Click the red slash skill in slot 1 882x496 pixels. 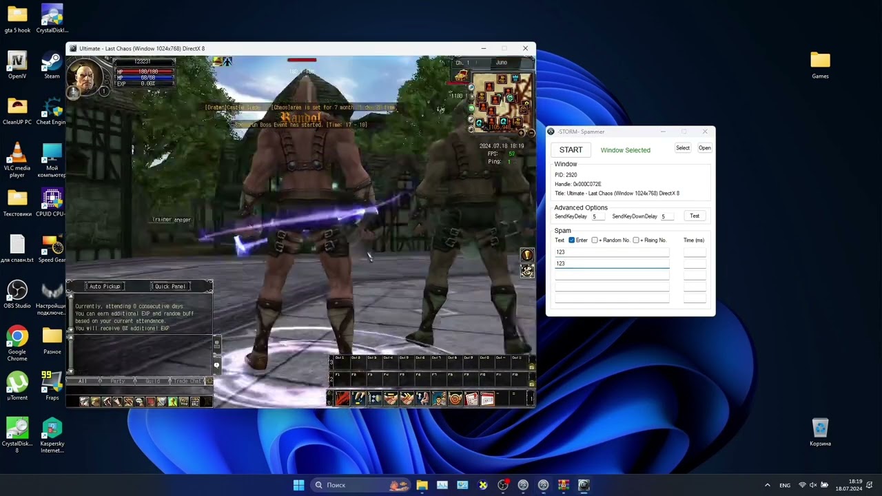pyautogui.click(x=342, y=398)
